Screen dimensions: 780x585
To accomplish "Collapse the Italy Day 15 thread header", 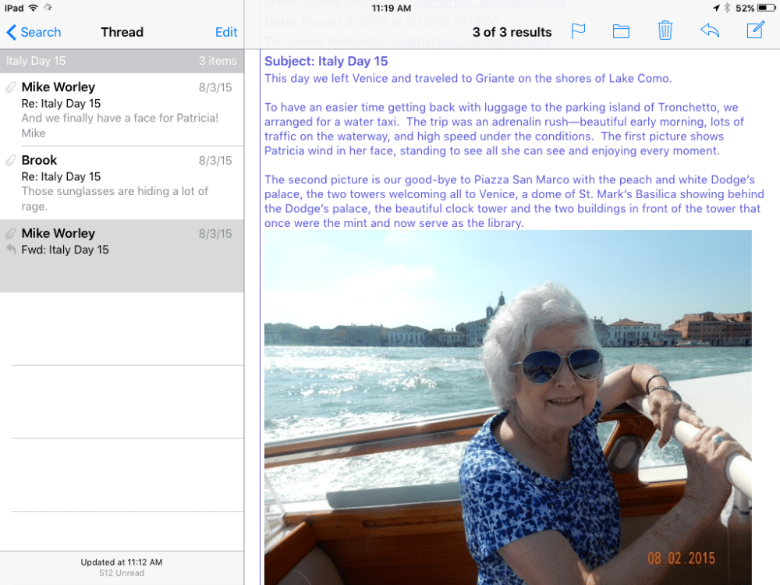I will point(122,60).
